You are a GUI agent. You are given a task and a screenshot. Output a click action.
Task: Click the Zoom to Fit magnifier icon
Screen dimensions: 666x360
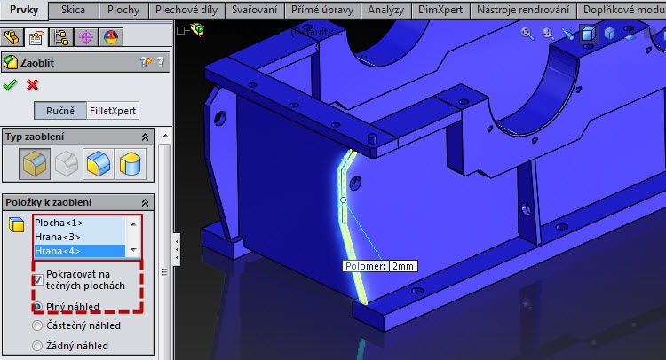527,34
